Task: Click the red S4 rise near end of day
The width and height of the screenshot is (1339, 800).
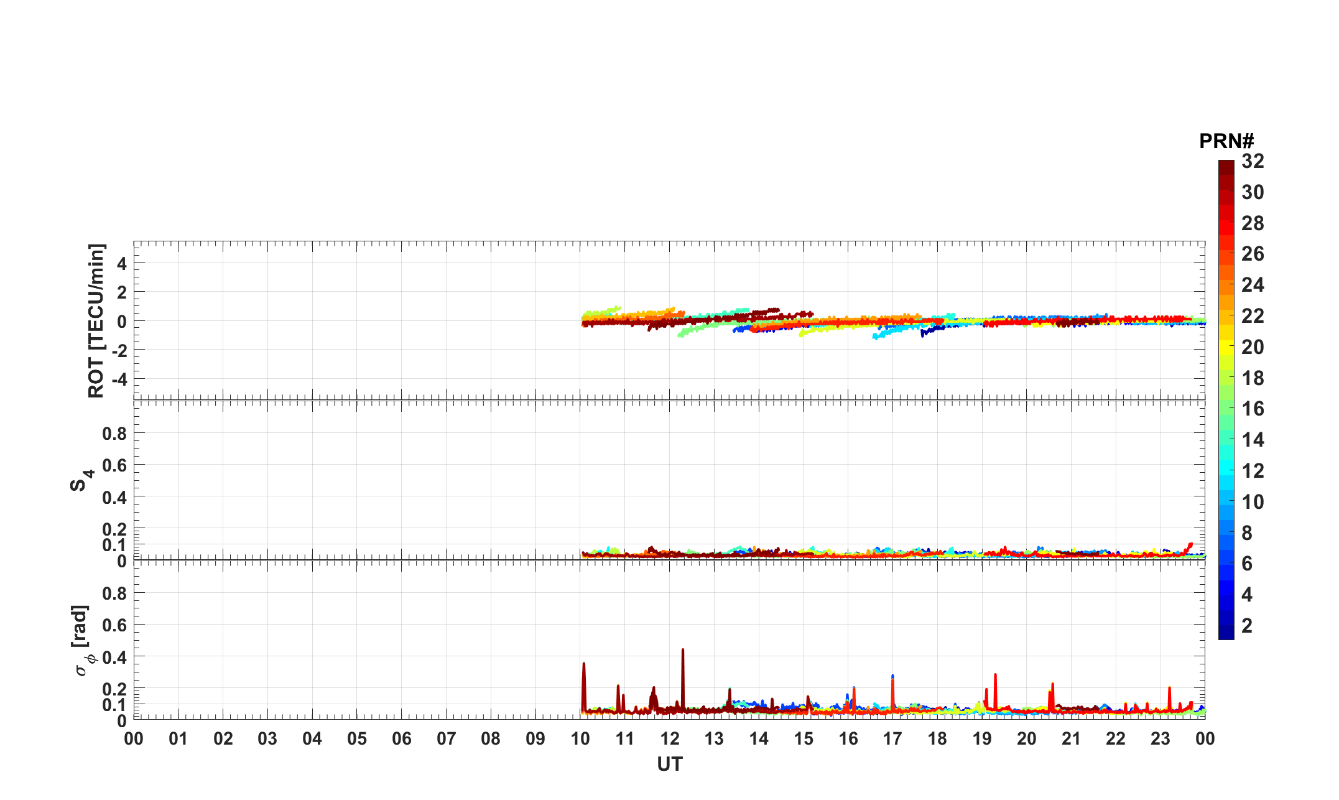Action: click(x=1189, y=546)
